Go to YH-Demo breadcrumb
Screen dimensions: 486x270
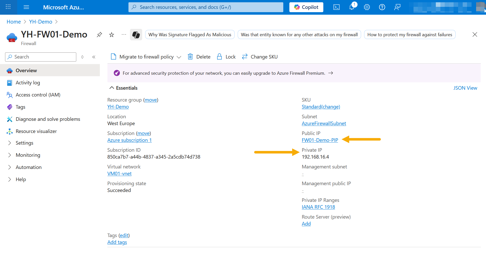click(x=41, y=22)
